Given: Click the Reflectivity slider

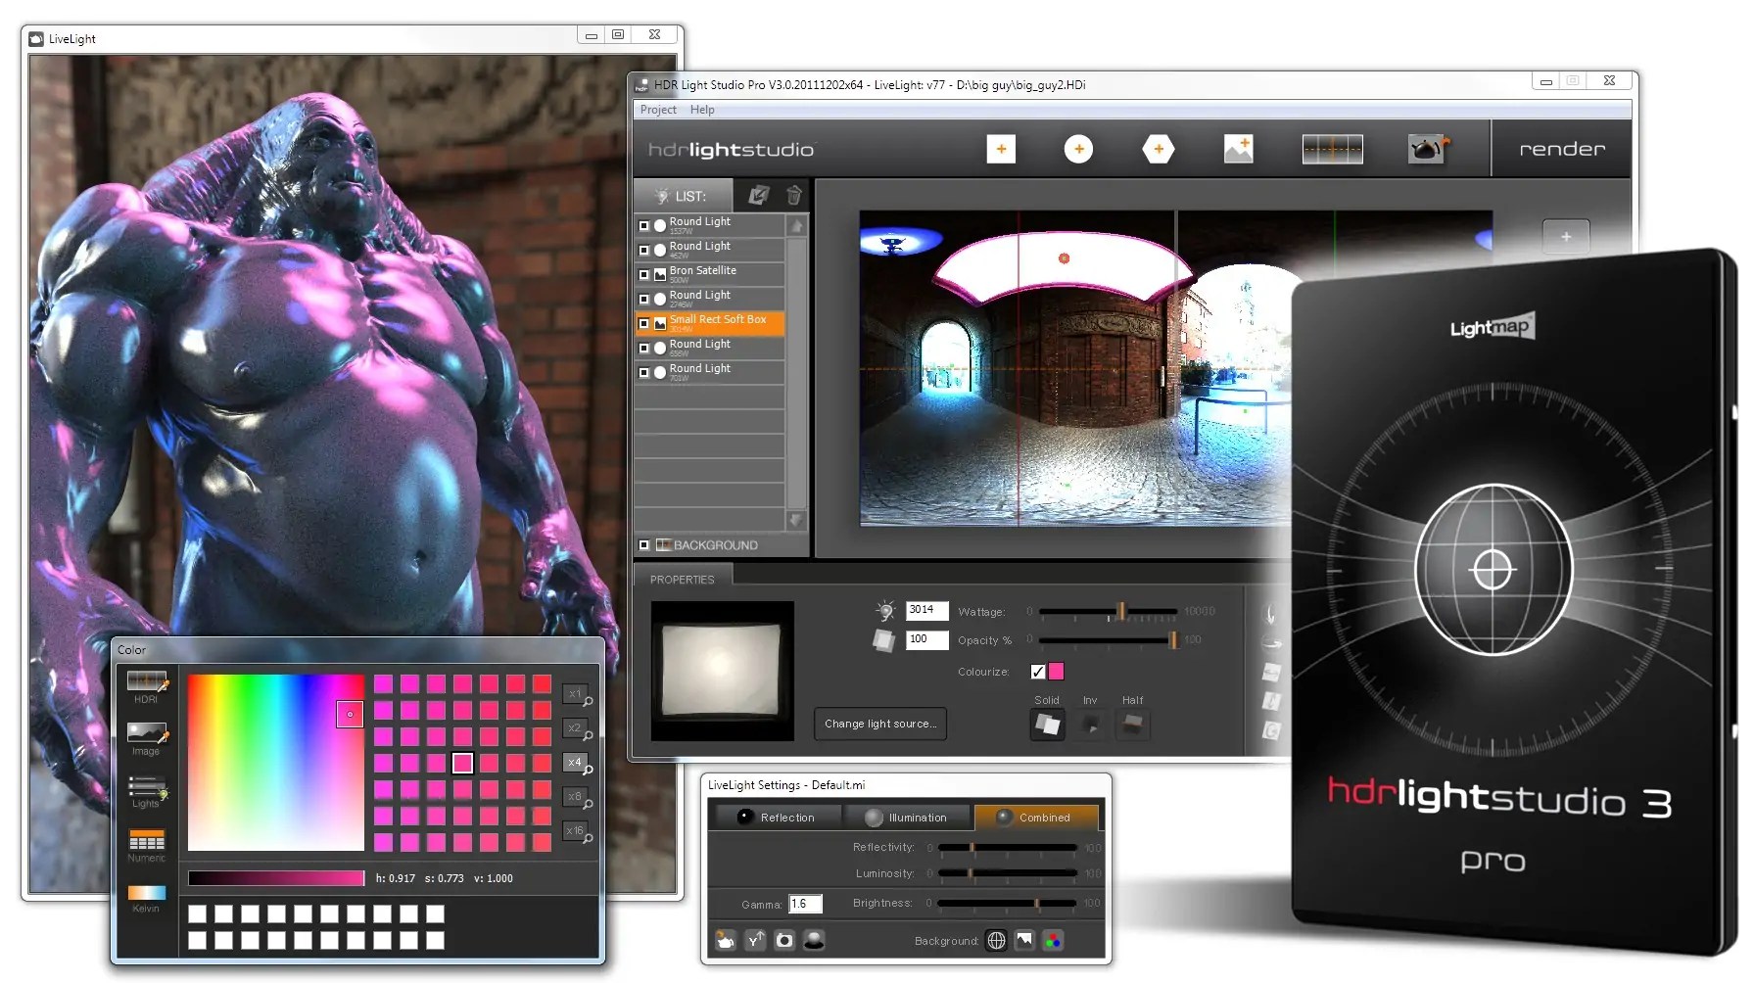Looking at the screenshot, I should tap(1007, 848).
